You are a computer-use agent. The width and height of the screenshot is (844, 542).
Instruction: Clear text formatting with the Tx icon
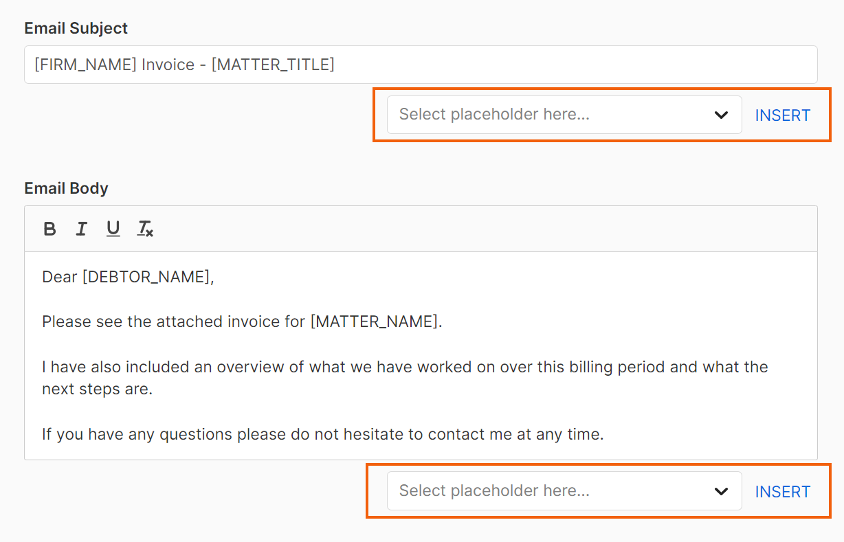pos(145,229)
